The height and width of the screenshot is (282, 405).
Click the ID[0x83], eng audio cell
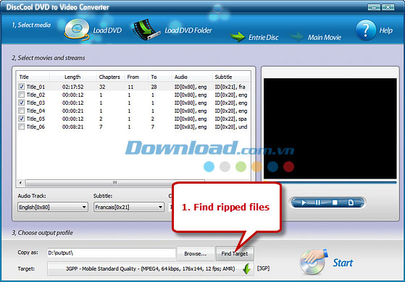click(191, 127)
